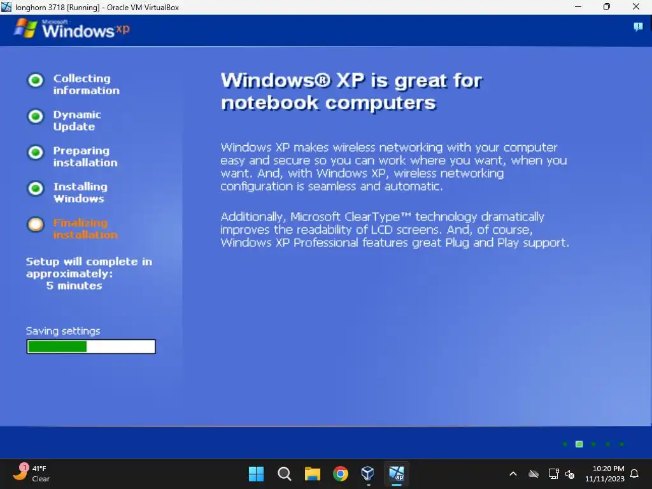Switch to the XP VM taskbar icon
The image size is (652, 489).
(x=396, y=474)
